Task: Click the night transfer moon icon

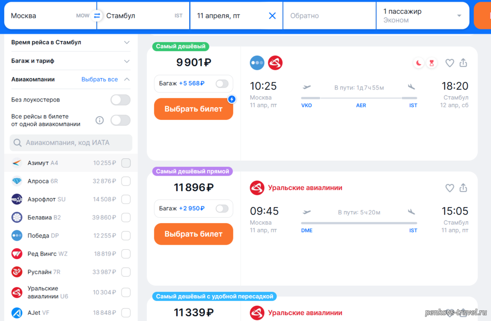Action: (x=419, y=63)
